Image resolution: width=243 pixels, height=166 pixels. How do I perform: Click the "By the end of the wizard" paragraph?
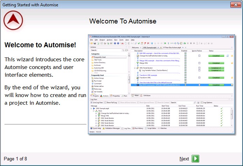(x=45, y=95)
